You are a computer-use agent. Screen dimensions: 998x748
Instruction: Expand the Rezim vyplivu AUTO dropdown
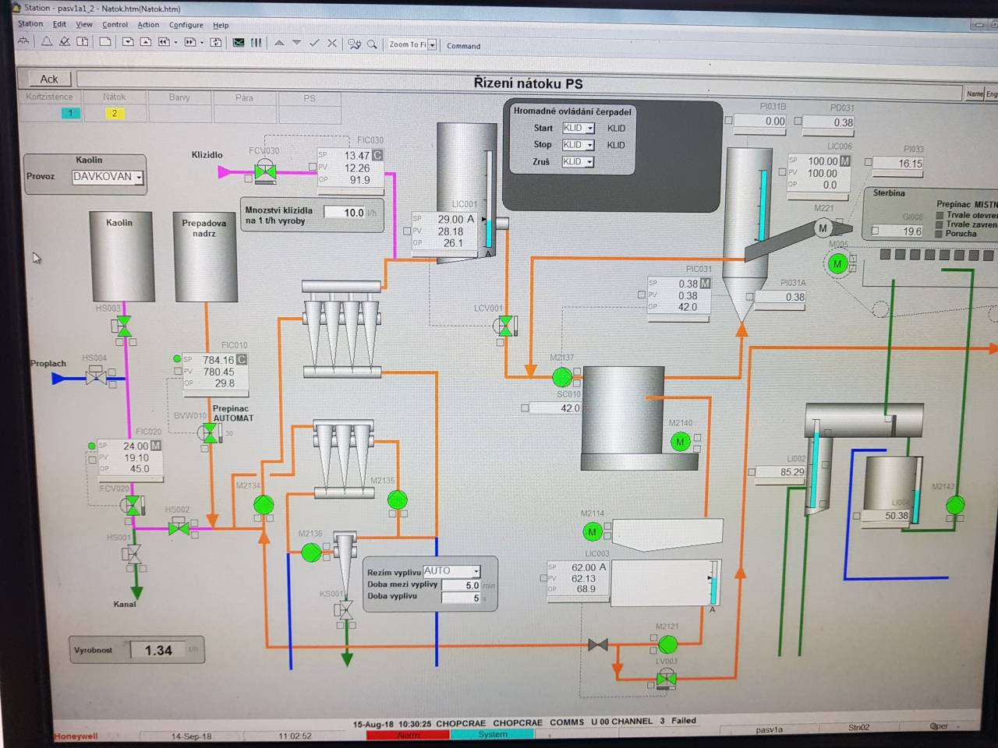(476, 571)
